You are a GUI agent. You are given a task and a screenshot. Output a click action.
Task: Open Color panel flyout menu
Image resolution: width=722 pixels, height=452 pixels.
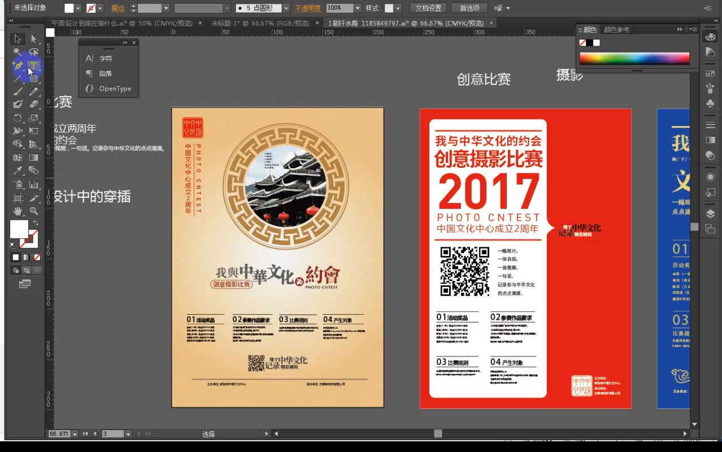[693, 29]
